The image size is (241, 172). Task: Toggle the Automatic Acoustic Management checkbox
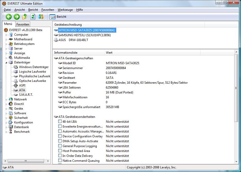pos(60,131)
